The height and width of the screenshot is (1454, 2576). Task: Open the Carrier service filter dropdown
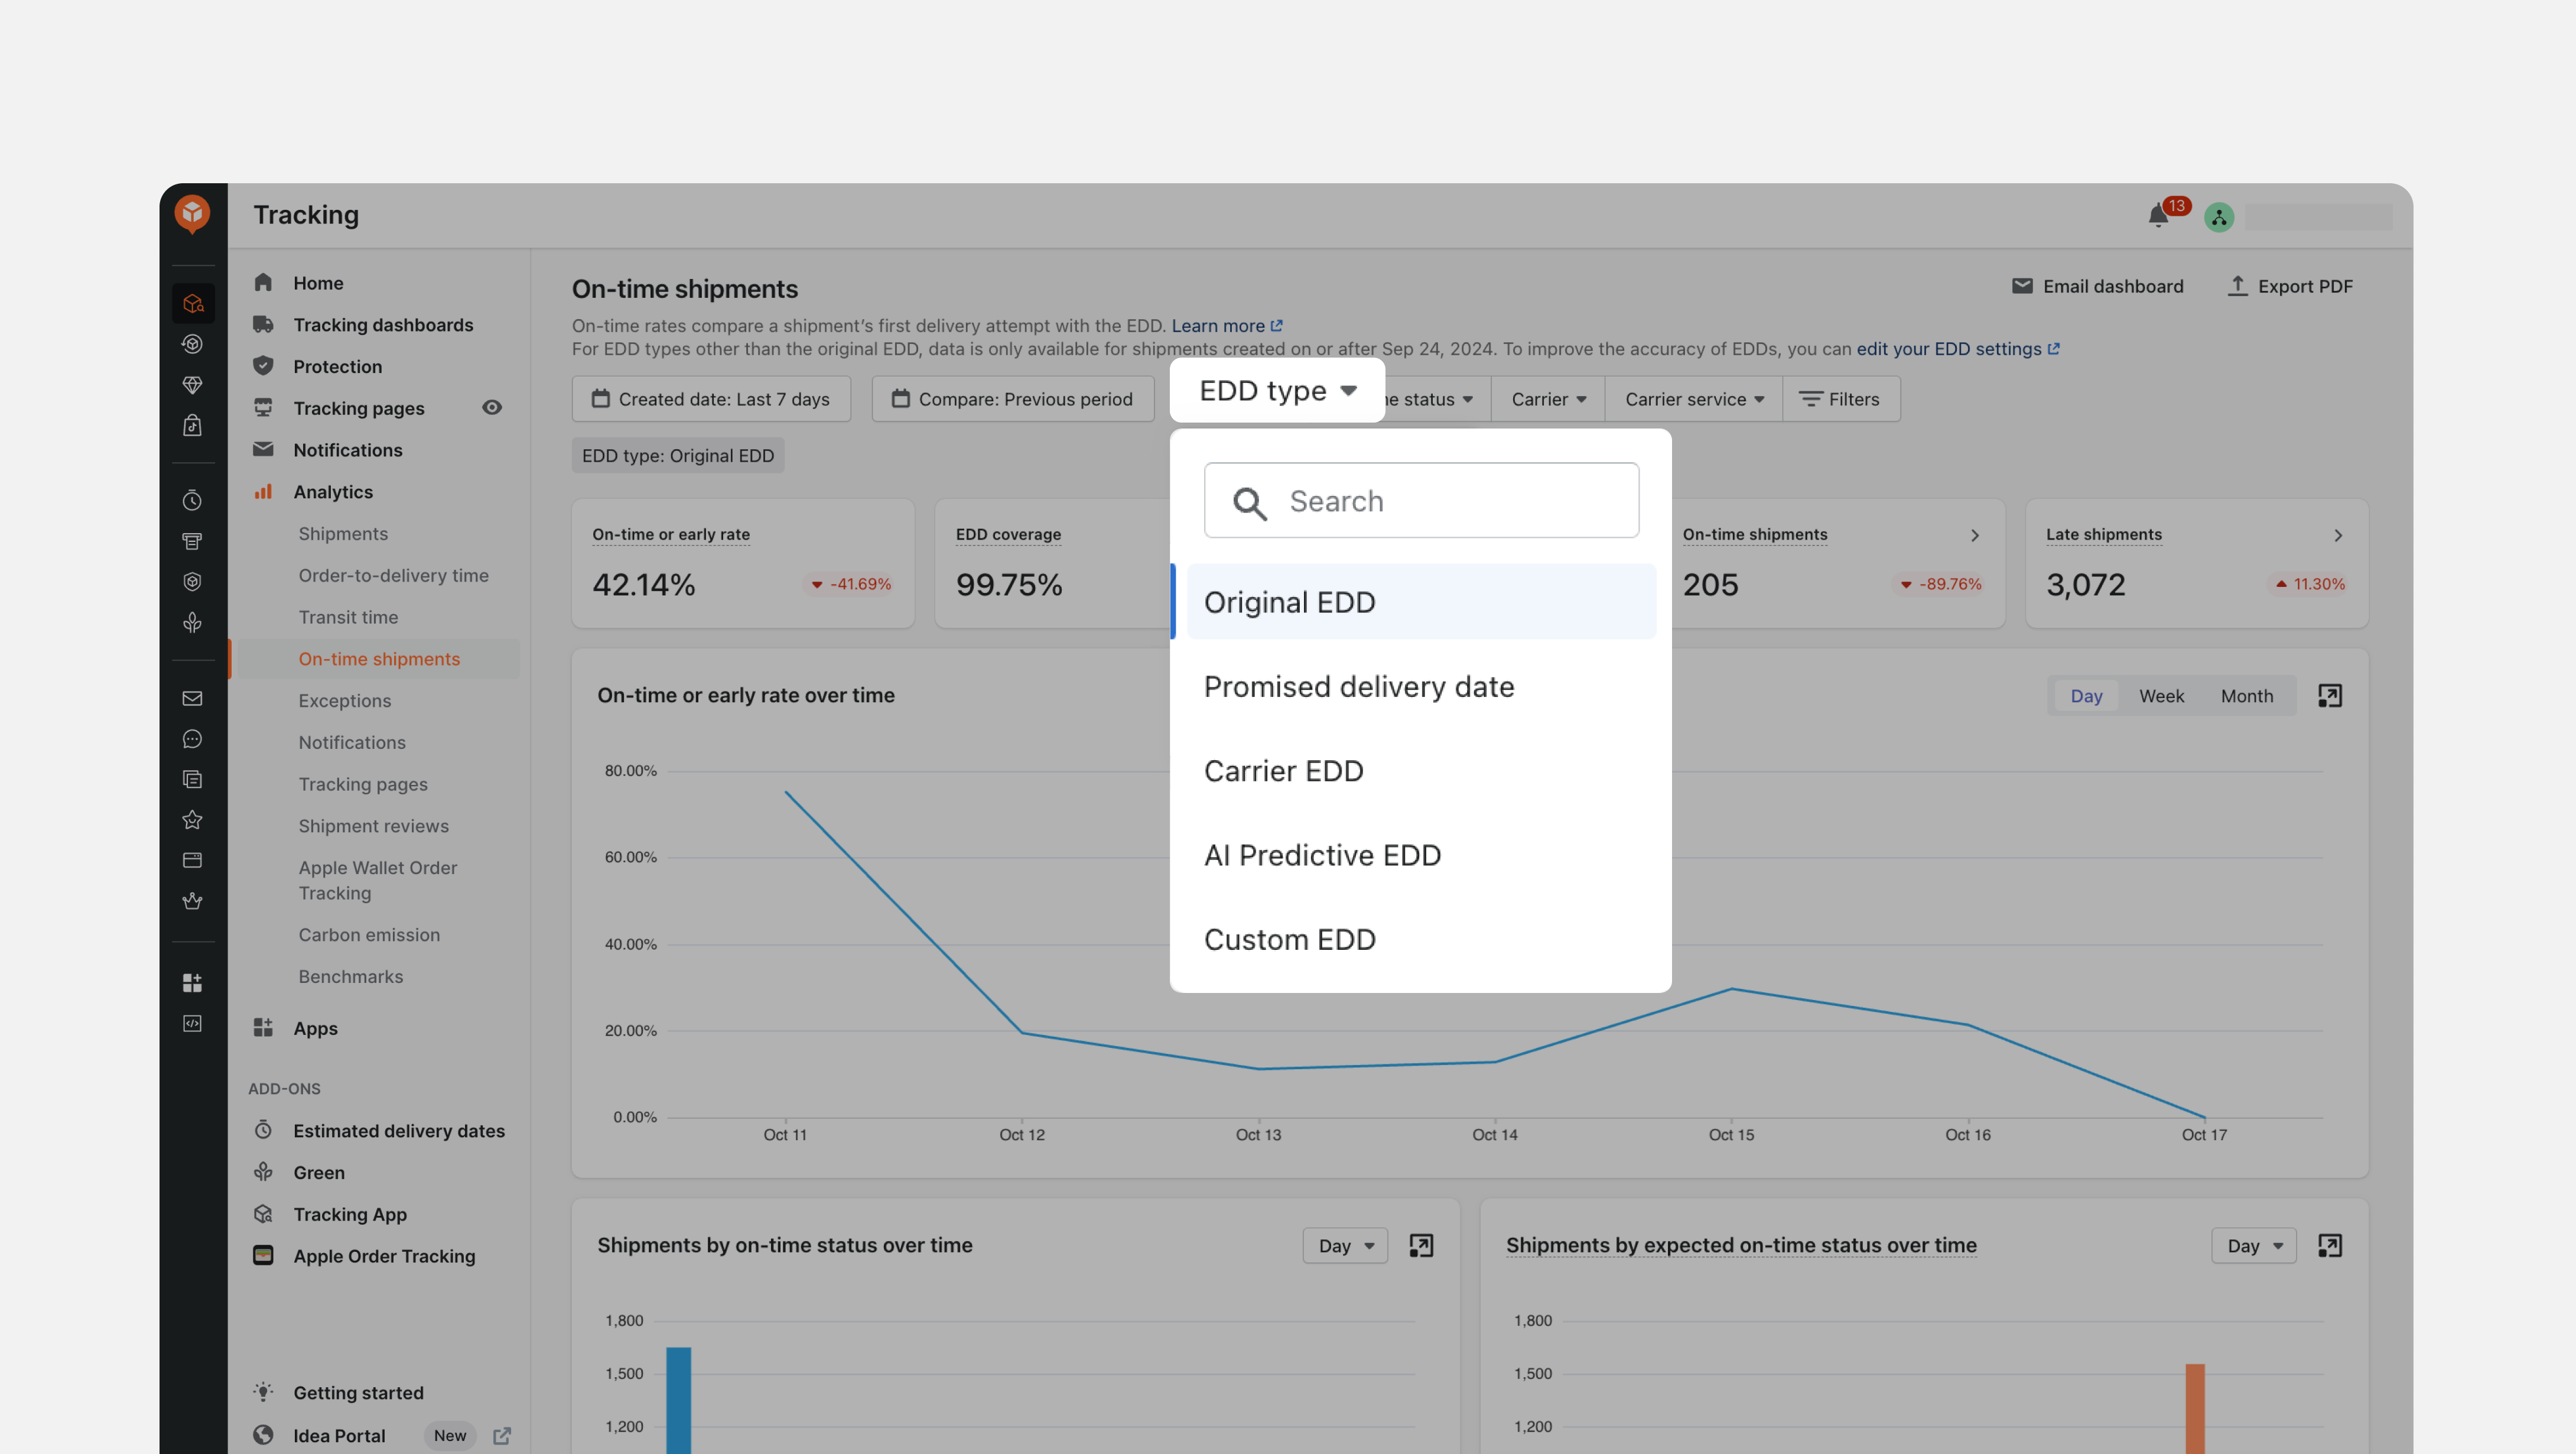pos(1694,400)
